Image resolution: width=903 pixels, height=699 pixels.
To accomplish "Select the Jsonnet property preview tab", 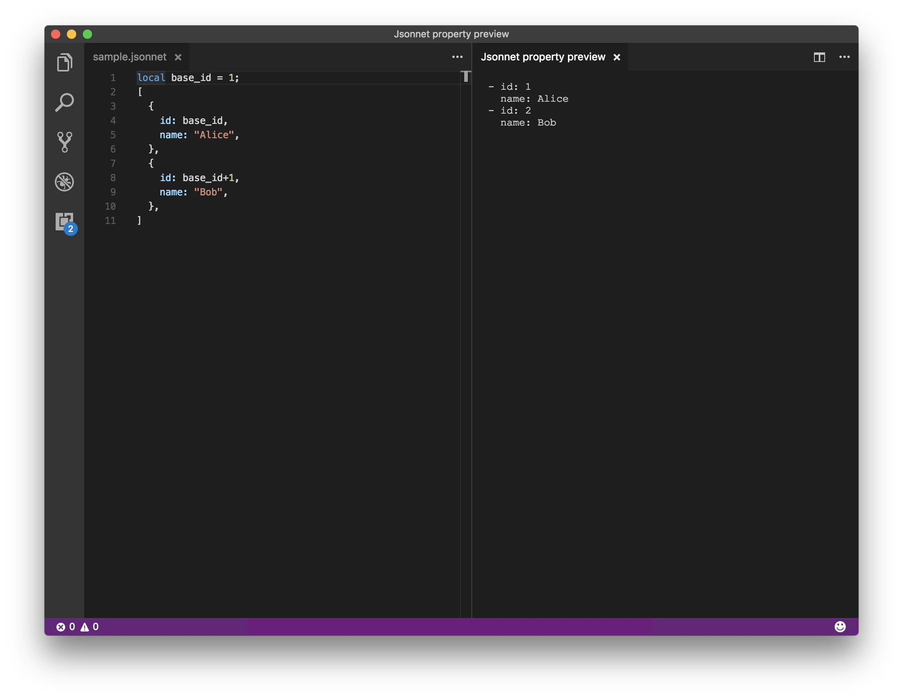I will click(x=543, y=57).
